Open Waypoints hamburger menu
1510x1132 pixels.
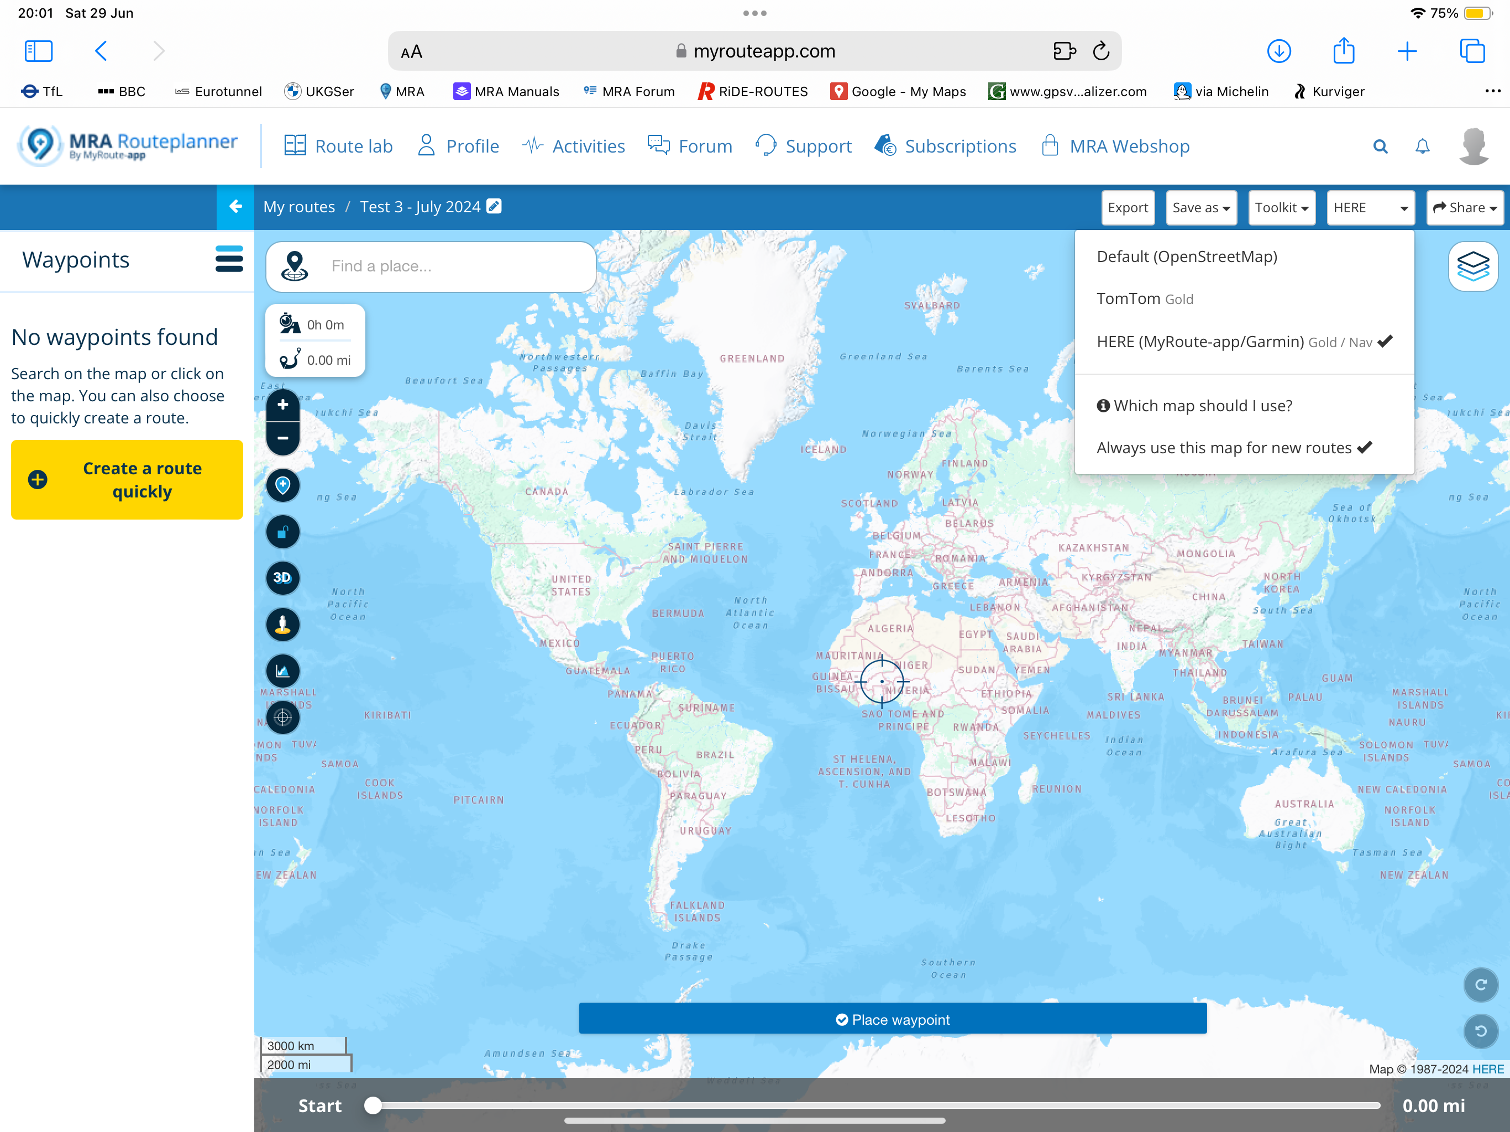click(x=229, y=259)
